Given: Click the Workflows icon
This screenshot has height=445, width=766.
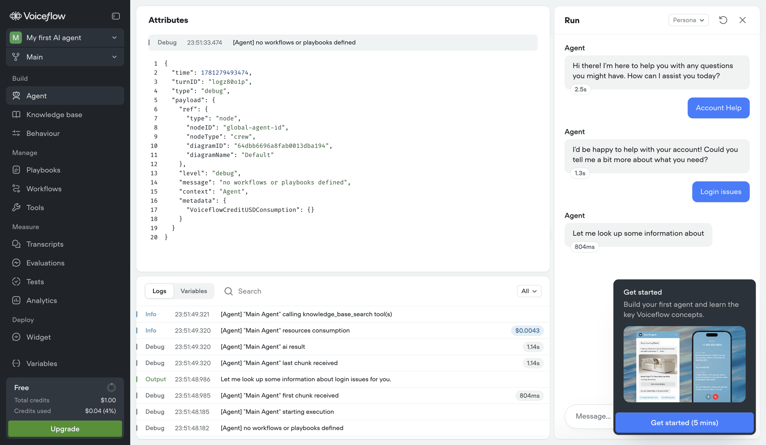Looking at the screenshot, I should [x=16, y=189].
